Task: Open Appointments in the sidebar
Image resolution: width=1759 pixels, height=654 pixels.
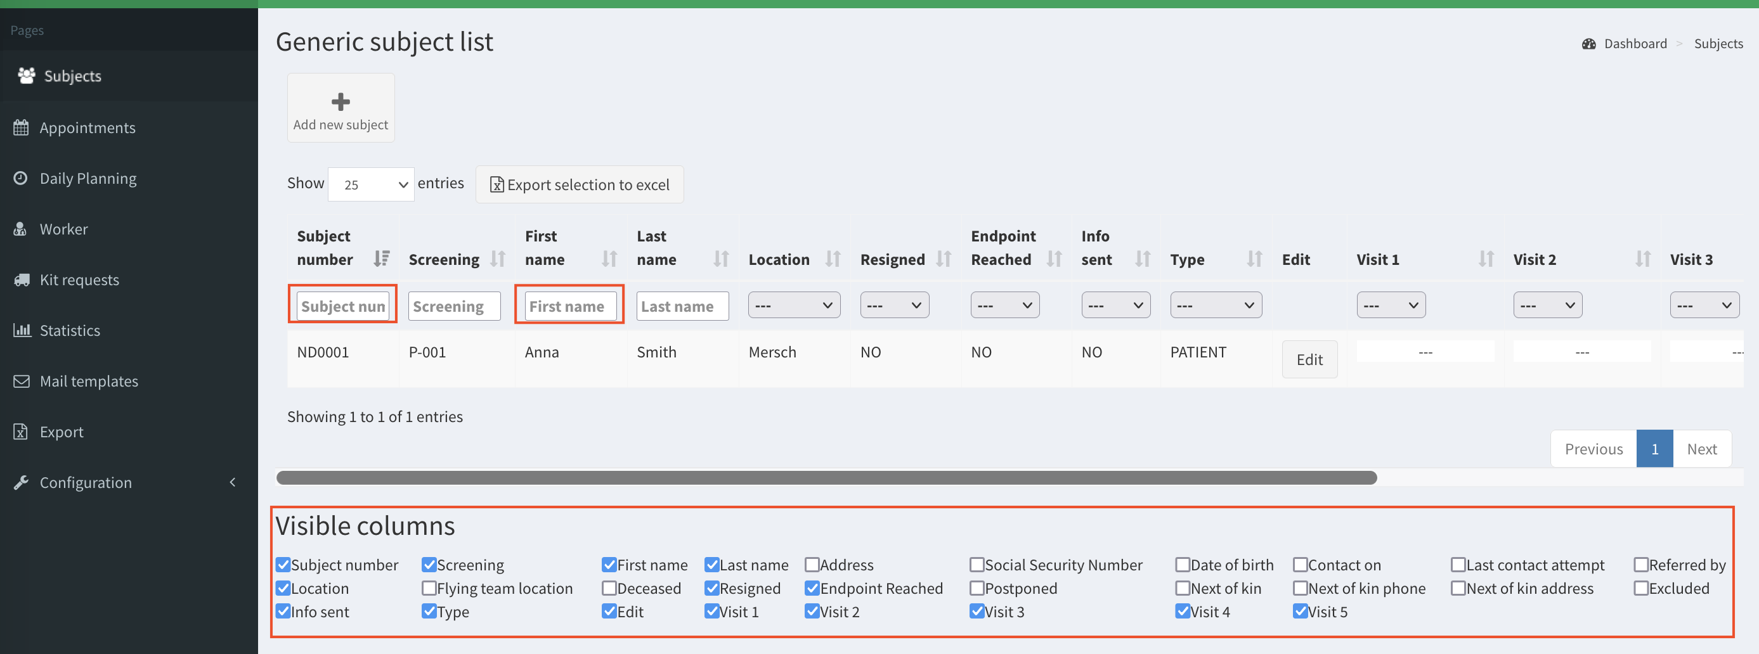Action: 88,127
